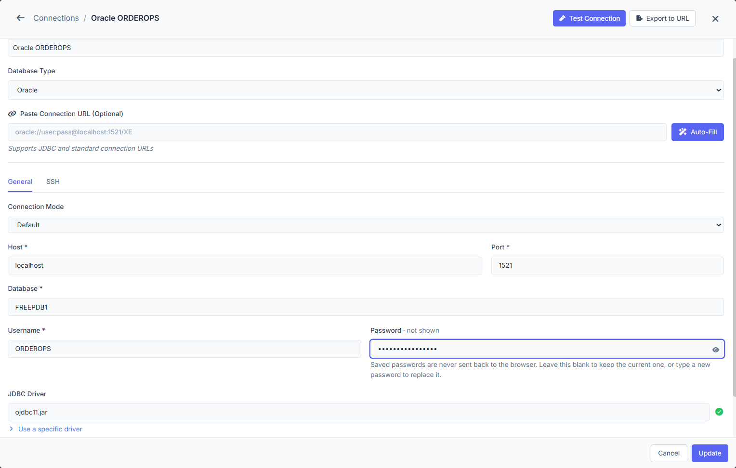Click the Cancel button

(x=669, y=453)
